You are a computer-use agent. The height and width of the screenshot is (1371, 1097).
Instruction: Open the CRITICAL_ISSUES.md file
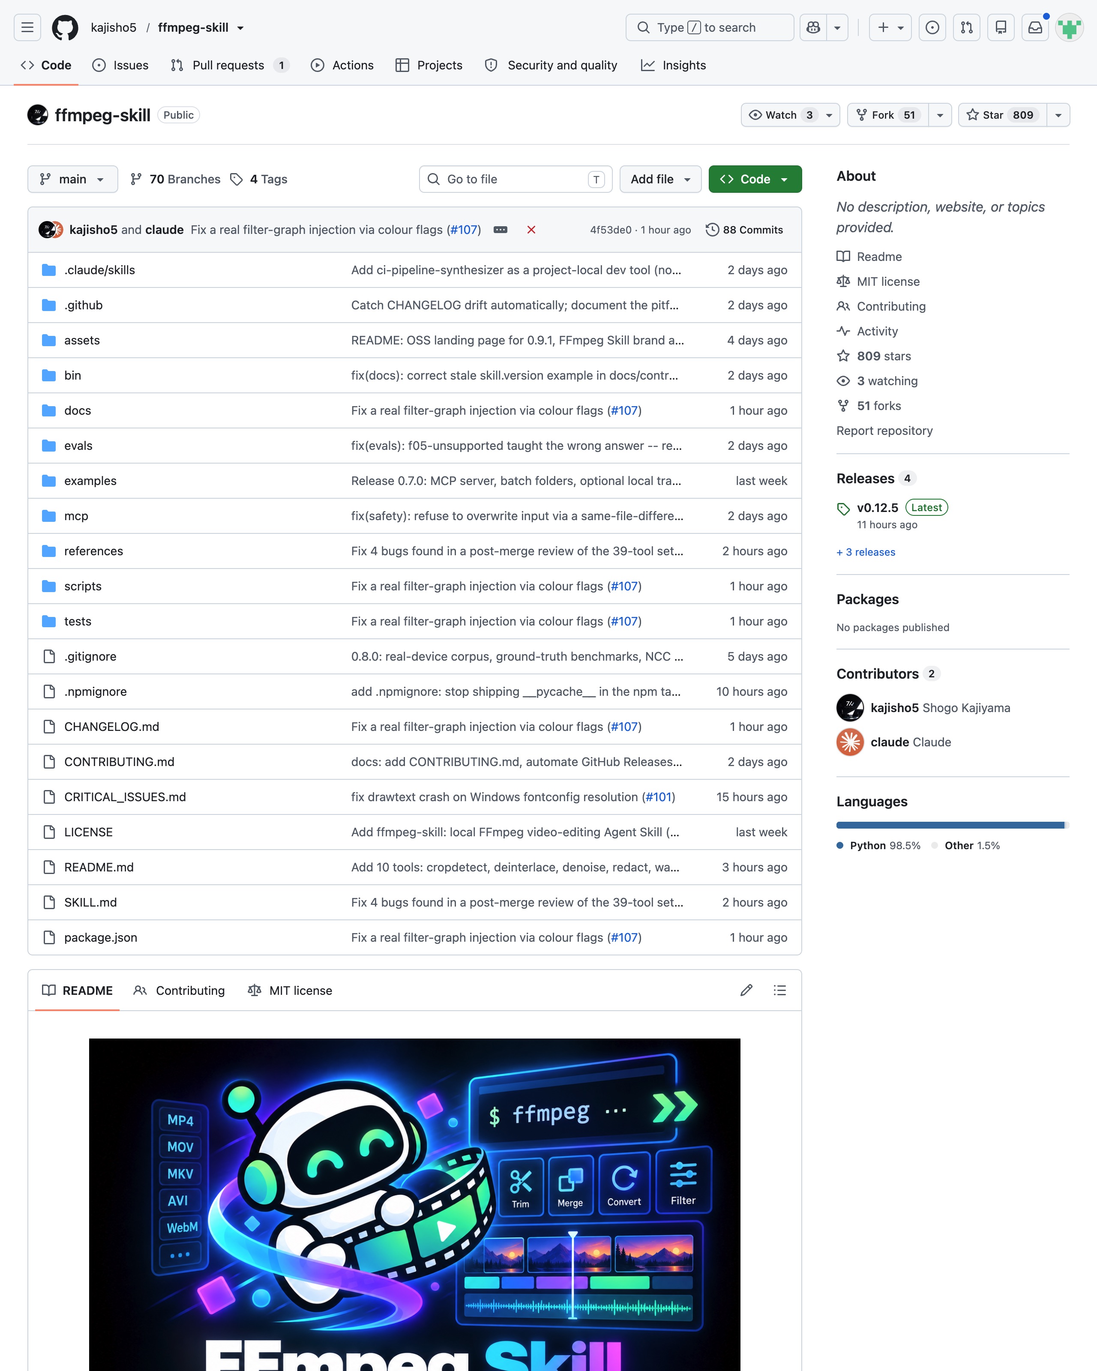[x=125, y=797]
